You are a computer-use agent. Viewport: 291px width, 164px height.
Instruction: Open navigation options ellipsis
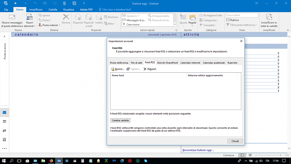tap(4, 148)
